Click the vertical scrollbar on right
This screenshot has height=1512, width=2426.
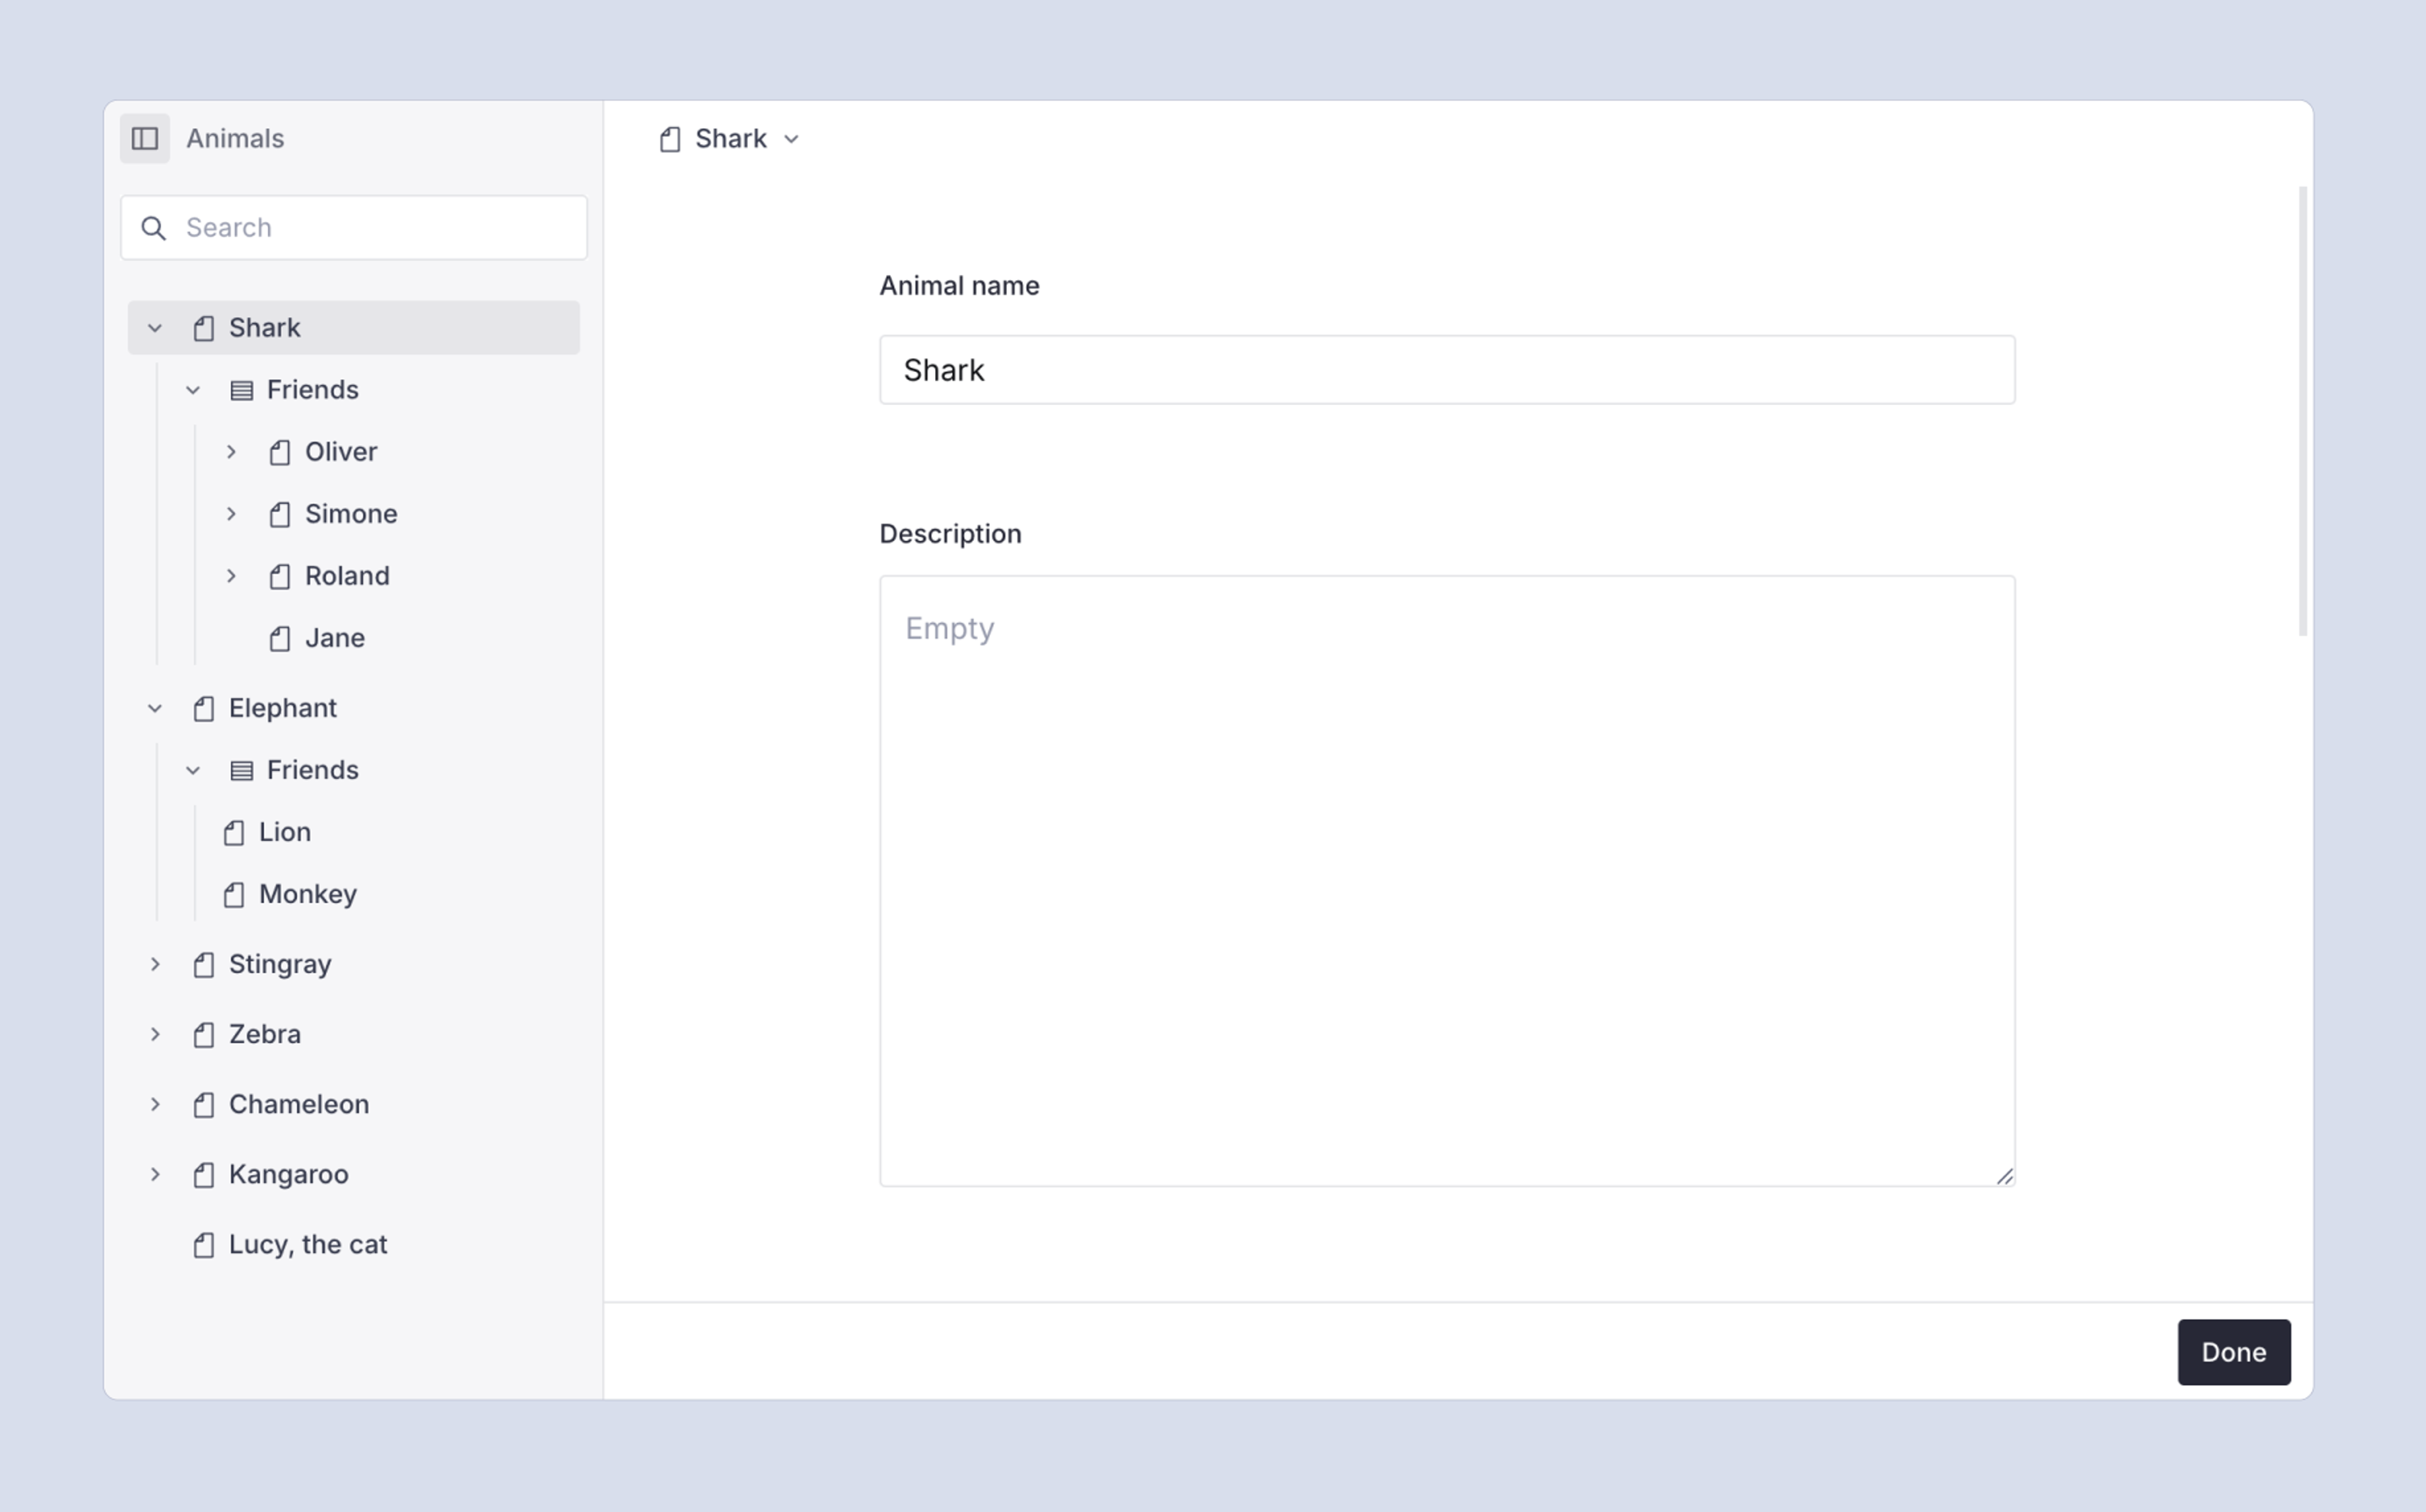[x=2302, y=410]
